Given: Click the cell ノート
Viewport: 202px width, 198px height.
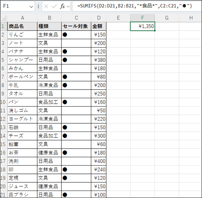Looking at the screenshot, I should 22,43.
